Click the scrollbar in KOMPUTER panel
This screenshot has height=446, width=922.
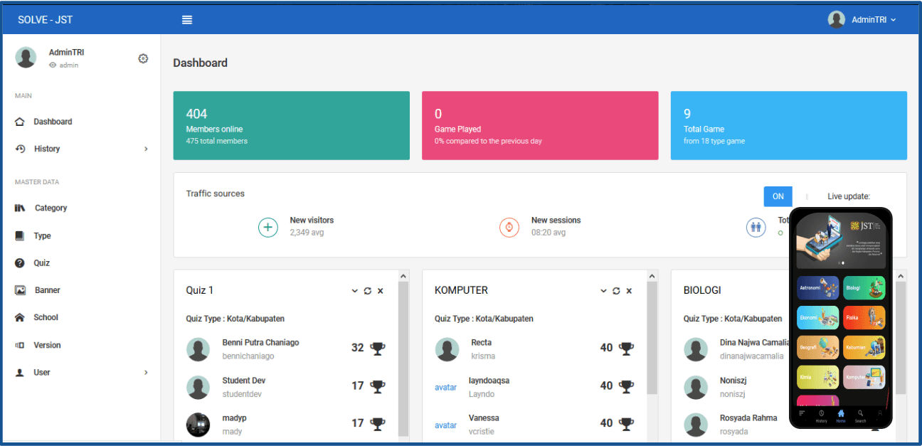pyautogui.click(x=652, y=338)
